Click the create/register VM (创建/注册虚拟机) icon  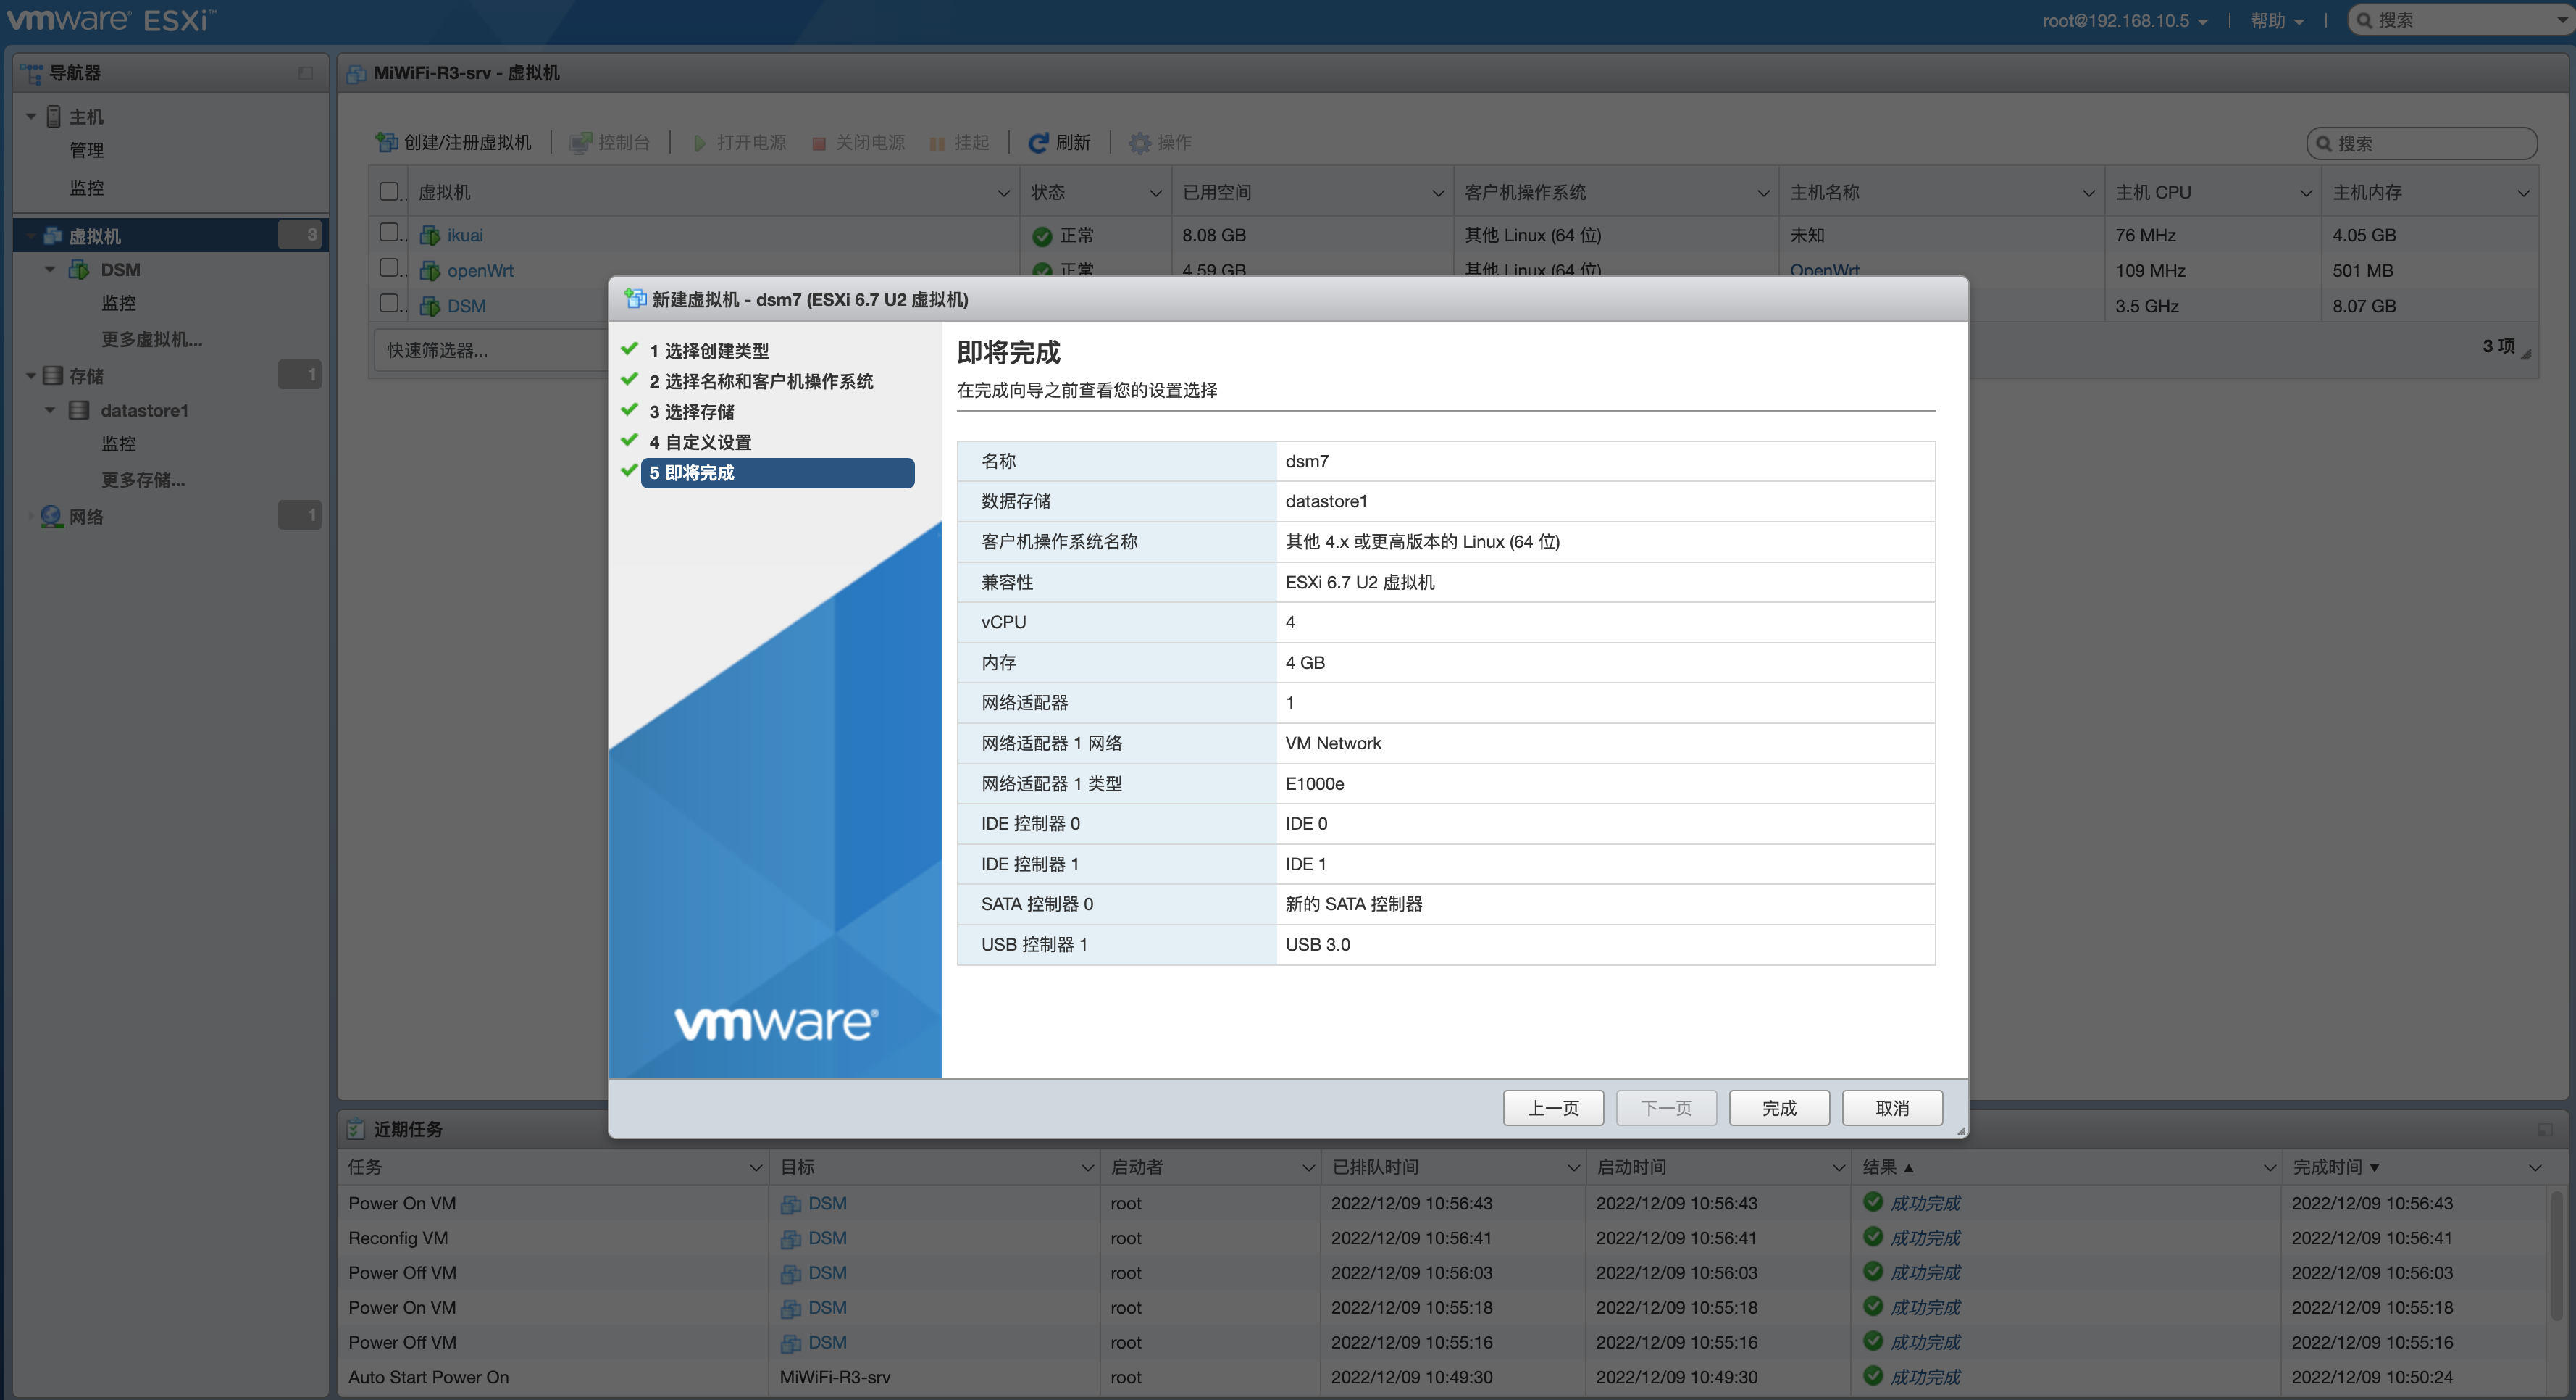[386, 143]
